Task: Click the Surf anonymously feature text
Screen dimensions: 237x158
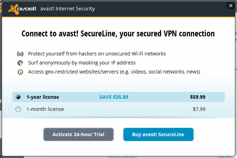Action: coord(82,63)
